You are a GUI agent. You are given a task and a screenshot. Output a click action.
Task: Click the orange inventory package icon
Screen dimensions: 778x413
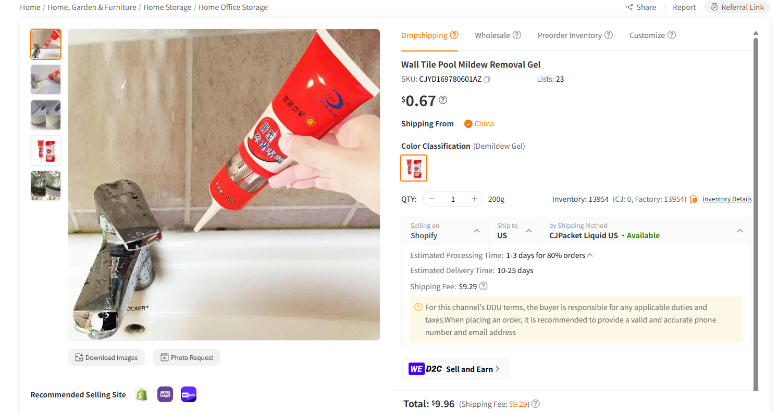point(693,199)
